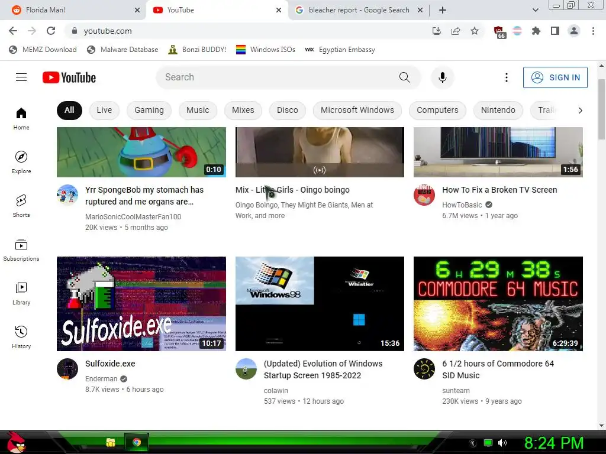
Task: Toggle the browser side panel icon
Action: (555, 31)
